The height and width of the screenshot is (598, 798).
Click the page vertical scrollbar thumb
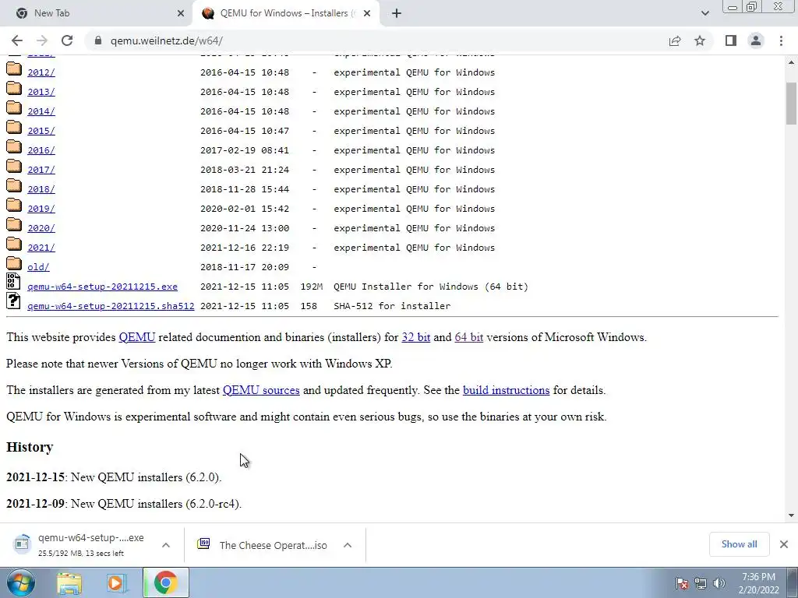[x=791, y=104]
